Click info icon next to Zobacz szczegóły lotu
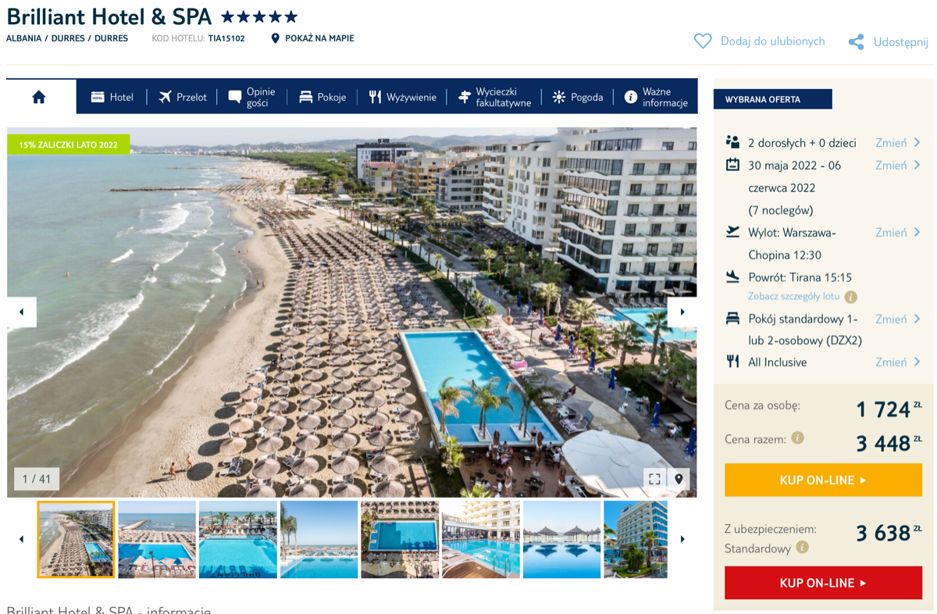 tap(851, 297)
